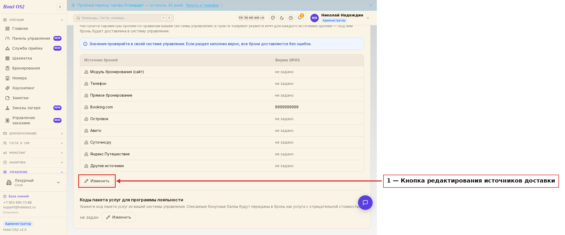The width and height of the screenshot is (565, 235).
Task: Expand the Аналитика section
Action: click(33, 162)
